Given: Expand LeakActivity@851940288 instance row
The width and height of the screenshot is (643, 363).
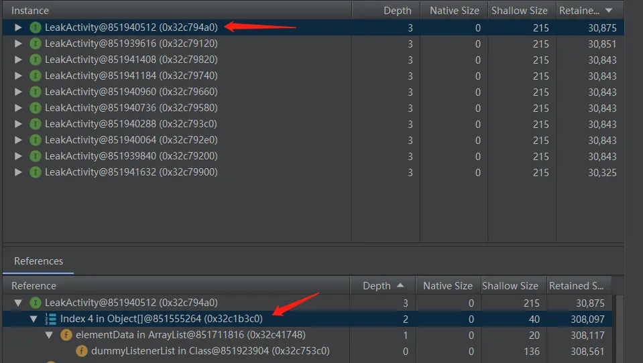Looking at the screenshot, I should (18, 124).
